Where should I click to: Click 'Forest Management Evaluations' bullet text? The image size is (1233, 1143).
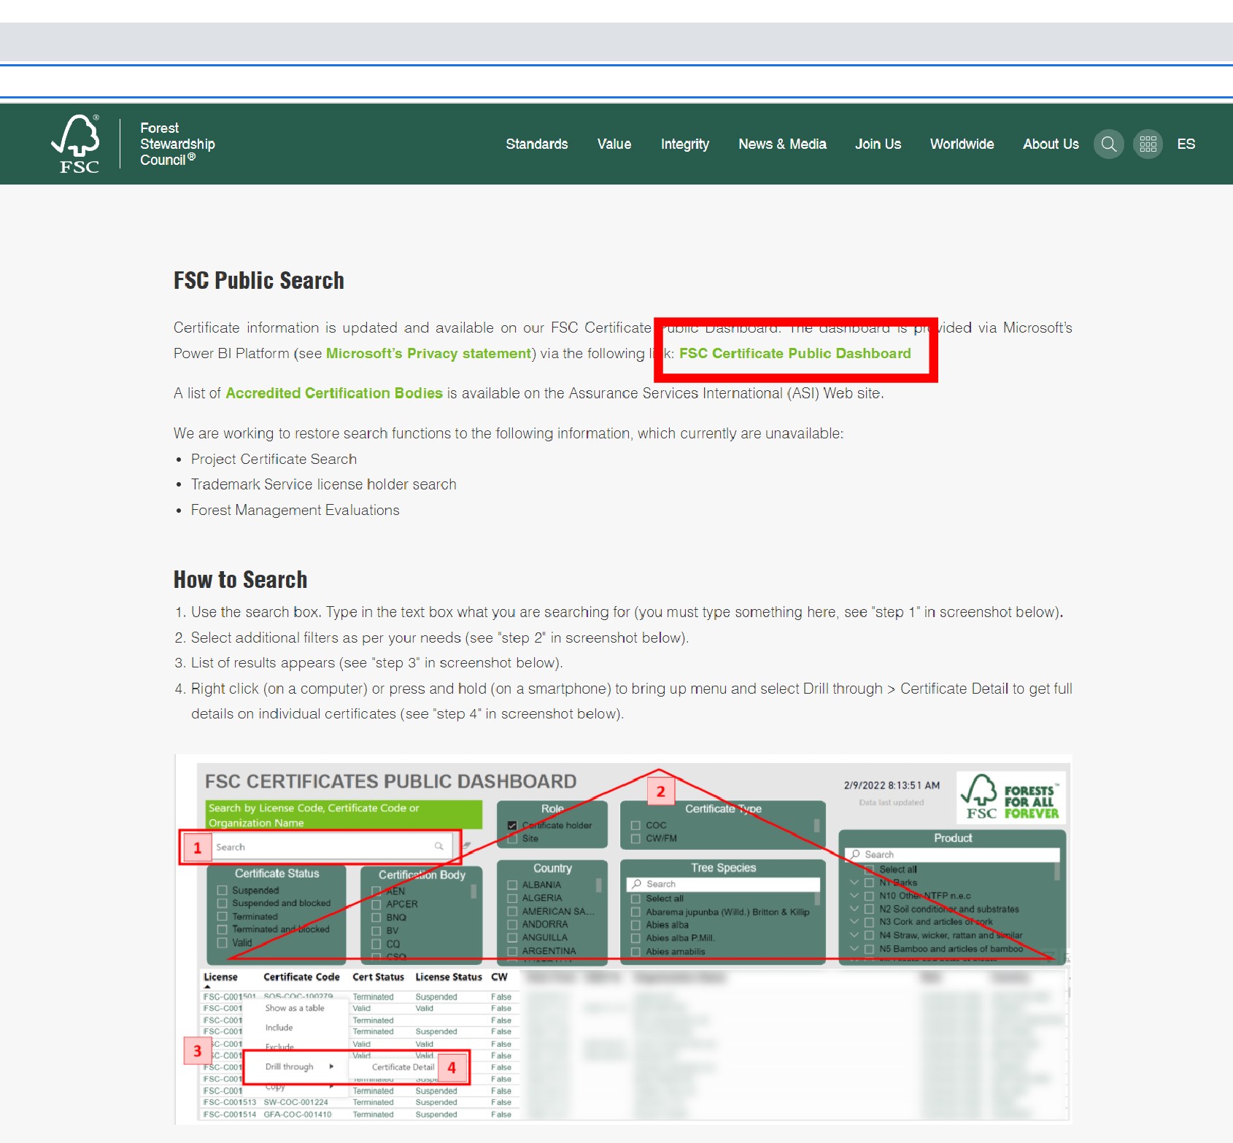pos(295,510)
